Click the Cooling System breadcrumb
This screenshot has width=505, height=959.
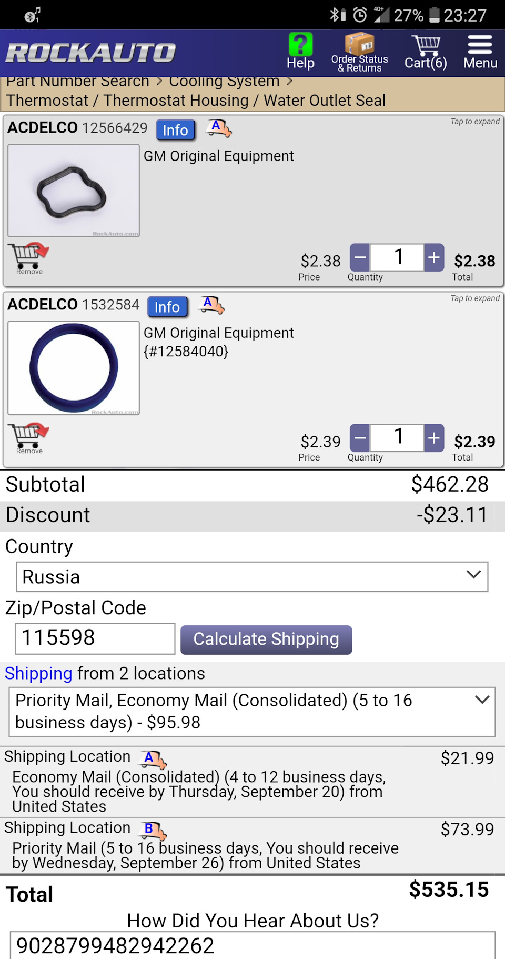[224, 82]
